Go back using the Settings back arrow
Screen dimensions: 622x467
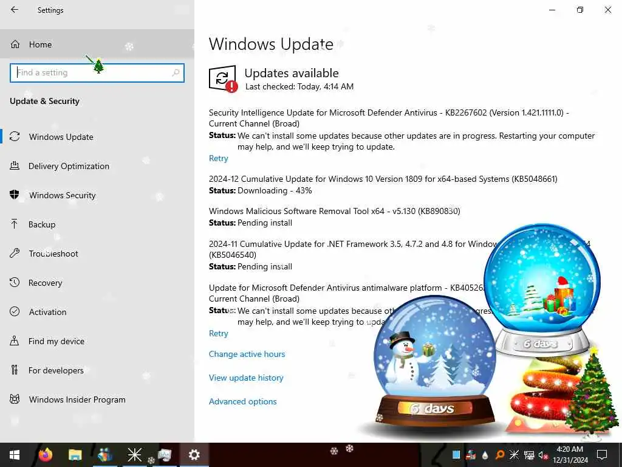(15, 10)
